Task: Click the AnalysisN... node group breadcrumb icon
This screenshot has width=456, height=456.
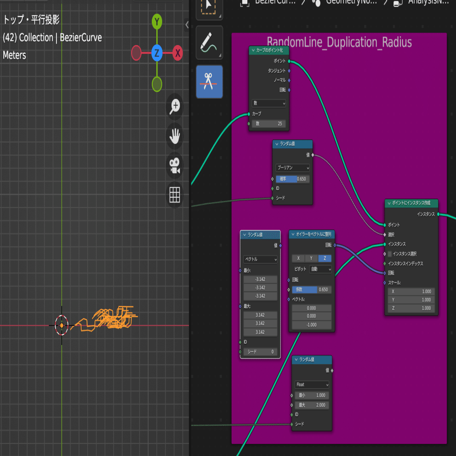Action: 398,3
